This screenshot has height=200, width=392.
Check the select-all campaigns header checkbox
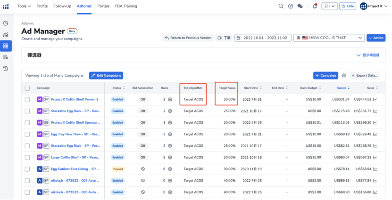pyautogui.click(x=27, y=88)
